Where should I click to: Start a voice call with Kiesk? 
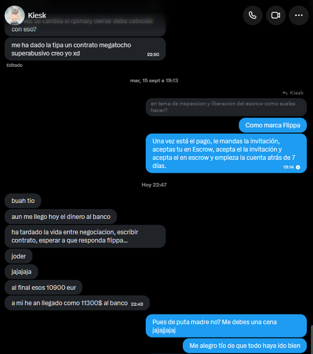click(253, 15)
